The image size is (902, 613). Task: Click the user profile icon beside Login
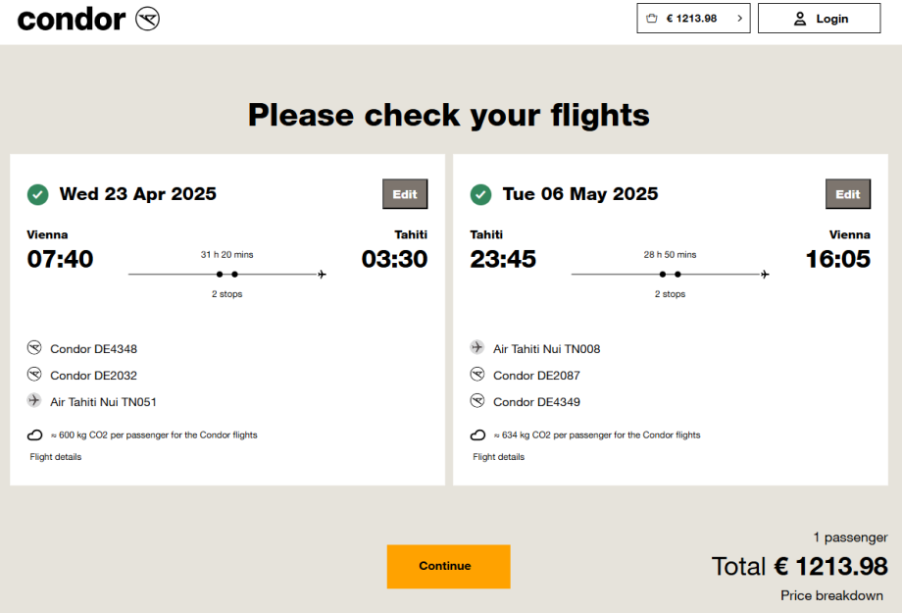tap(800, 19)
